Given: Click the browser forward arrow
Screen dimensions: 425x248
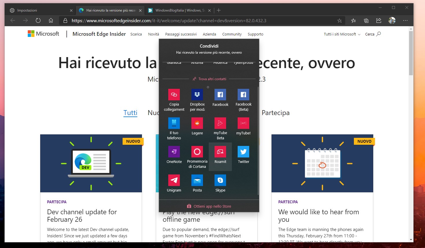Looking at the screenshot, I should (25, 20).
